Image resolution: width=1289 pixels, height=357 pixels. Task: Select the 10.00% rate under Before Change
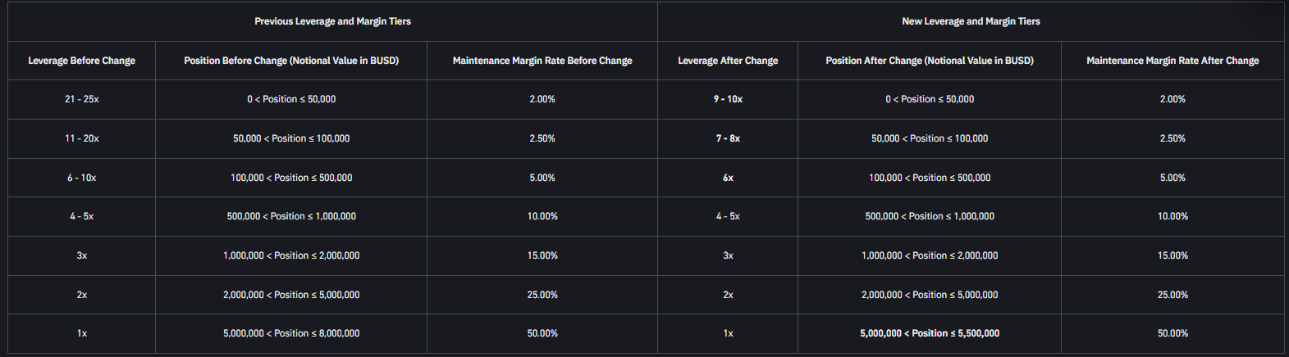pos(542,216)
